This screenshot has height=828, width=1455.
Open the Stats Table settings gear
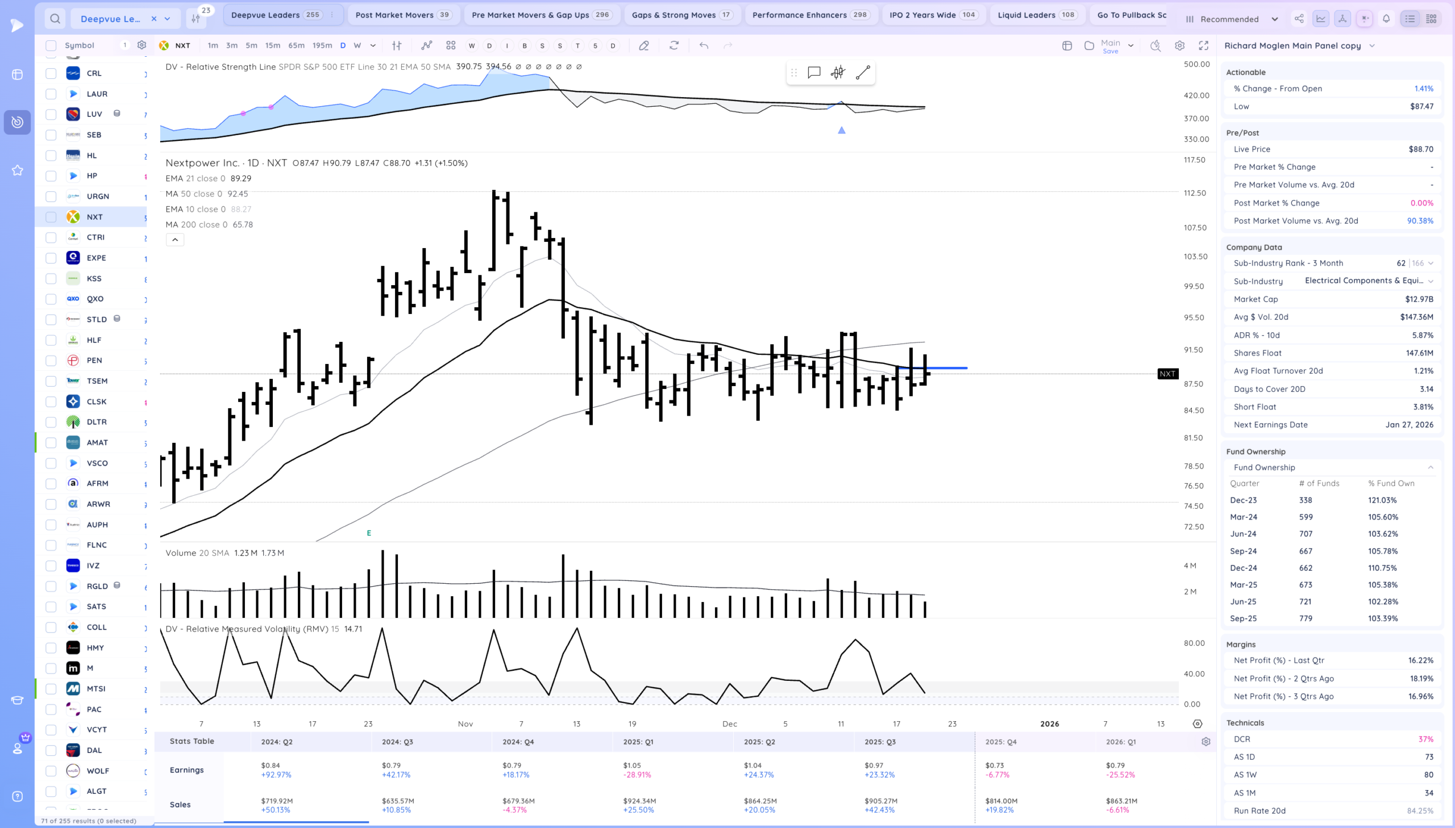coord(1205,742)
